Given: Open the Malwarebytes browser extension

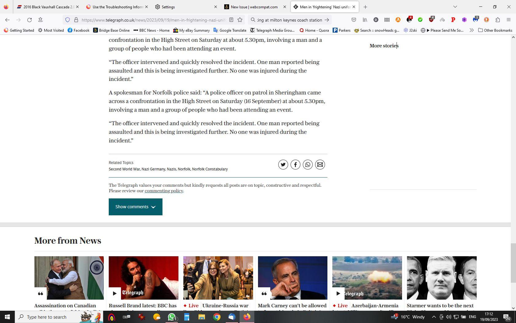Looking at the screenshot, I should click(x=476, y=20).
